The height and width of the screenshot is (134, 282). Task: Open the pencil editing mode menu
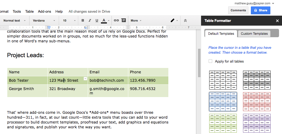(174, 20)
